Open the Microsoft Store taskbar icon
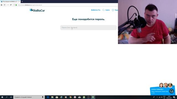 tap(57, 97)
